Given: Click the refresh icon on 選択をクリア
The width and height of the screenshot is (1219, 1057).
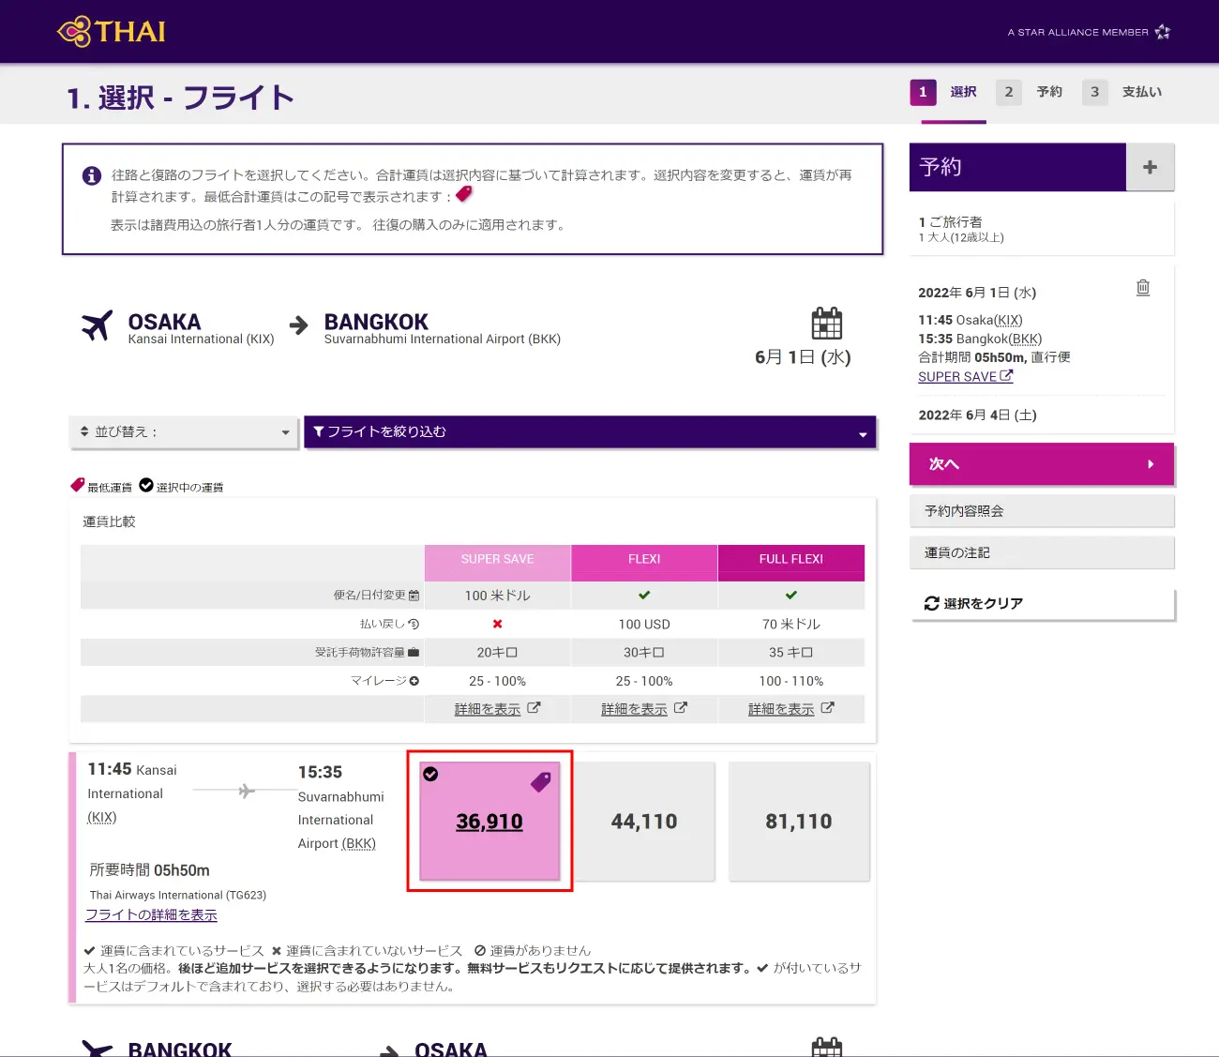Looking at the screenshot, I should (931, 604).
